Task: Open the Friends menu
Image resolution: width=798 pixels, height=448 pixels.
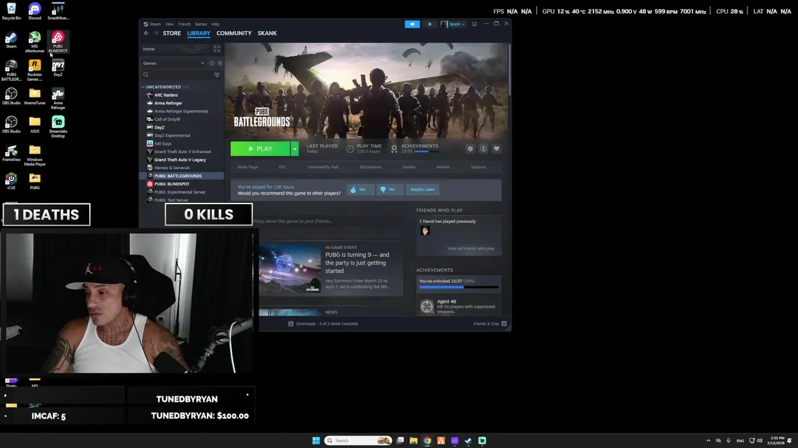Action: [x=185, y=24]
